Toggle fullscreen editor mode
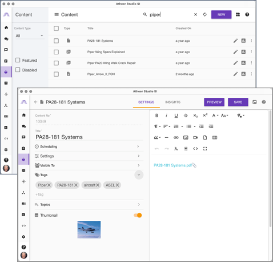This screenshot has width=273, height=262. point(205,149)
